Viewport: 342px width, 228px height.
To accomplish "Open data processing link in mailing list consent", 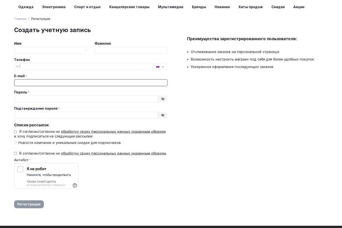I will (113, 132).
